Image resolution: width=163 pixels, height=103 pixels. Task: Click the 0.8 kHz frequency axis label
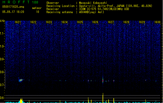2,72
